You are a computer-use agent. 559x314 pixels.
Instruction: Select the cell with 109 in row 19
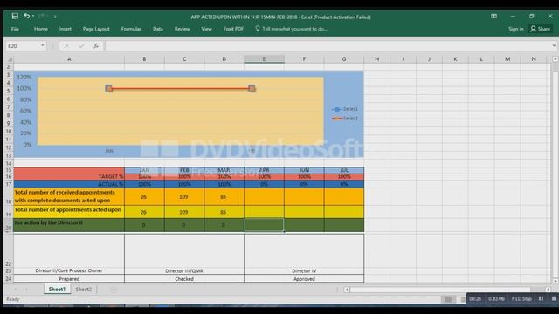click(x=184, y=212)
